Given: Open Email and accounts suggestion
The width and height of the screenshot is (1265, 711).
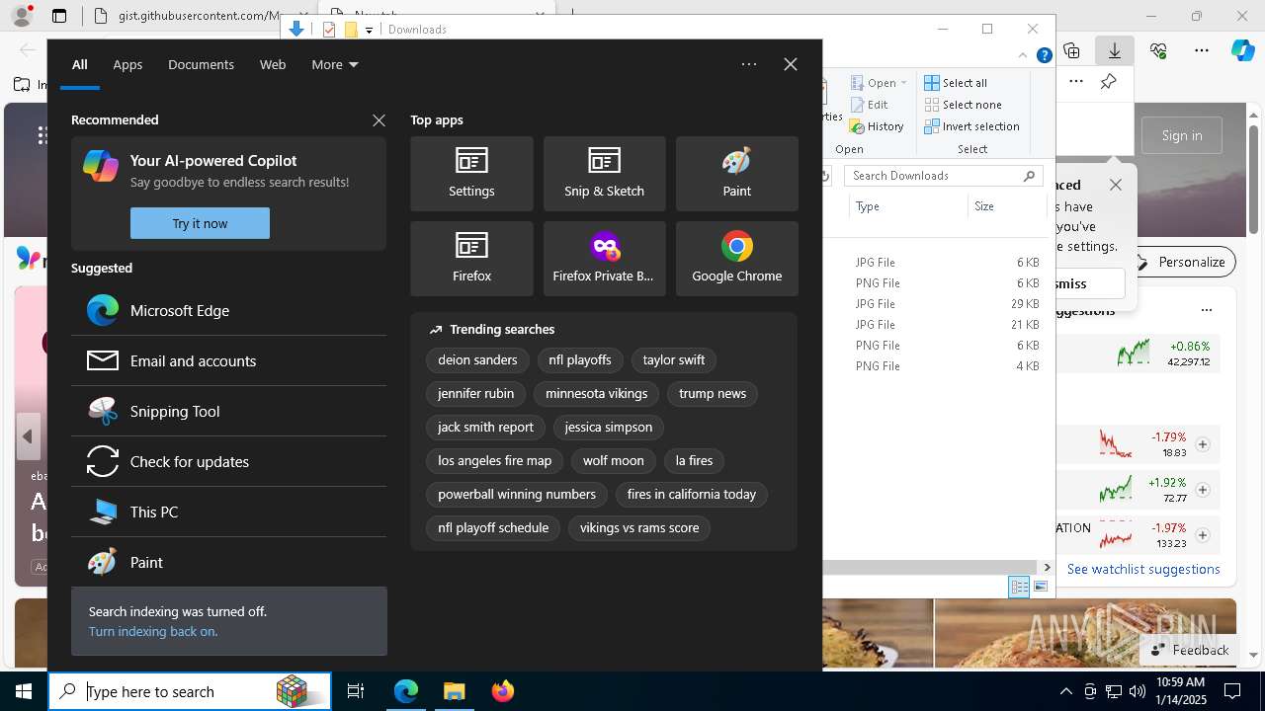Looking at the screenshot, I should pos(228,360).
